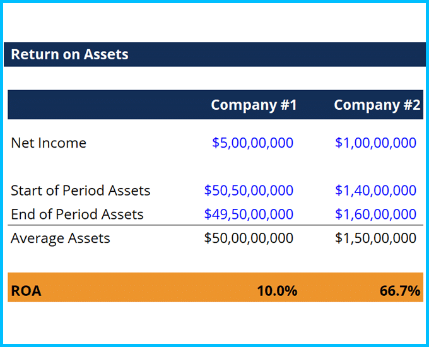Click the empty navy header cell above Net Income

[95, 105]
